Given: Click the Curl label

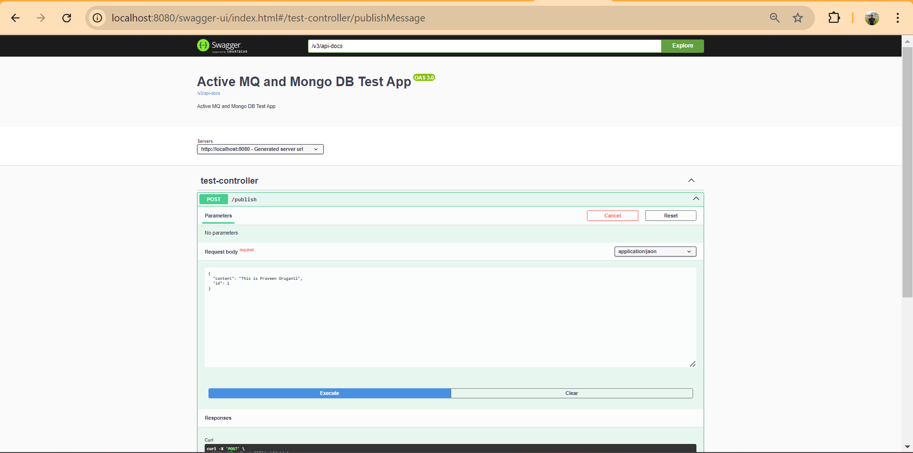Looking at the screenshot, I should click(209, 440).
